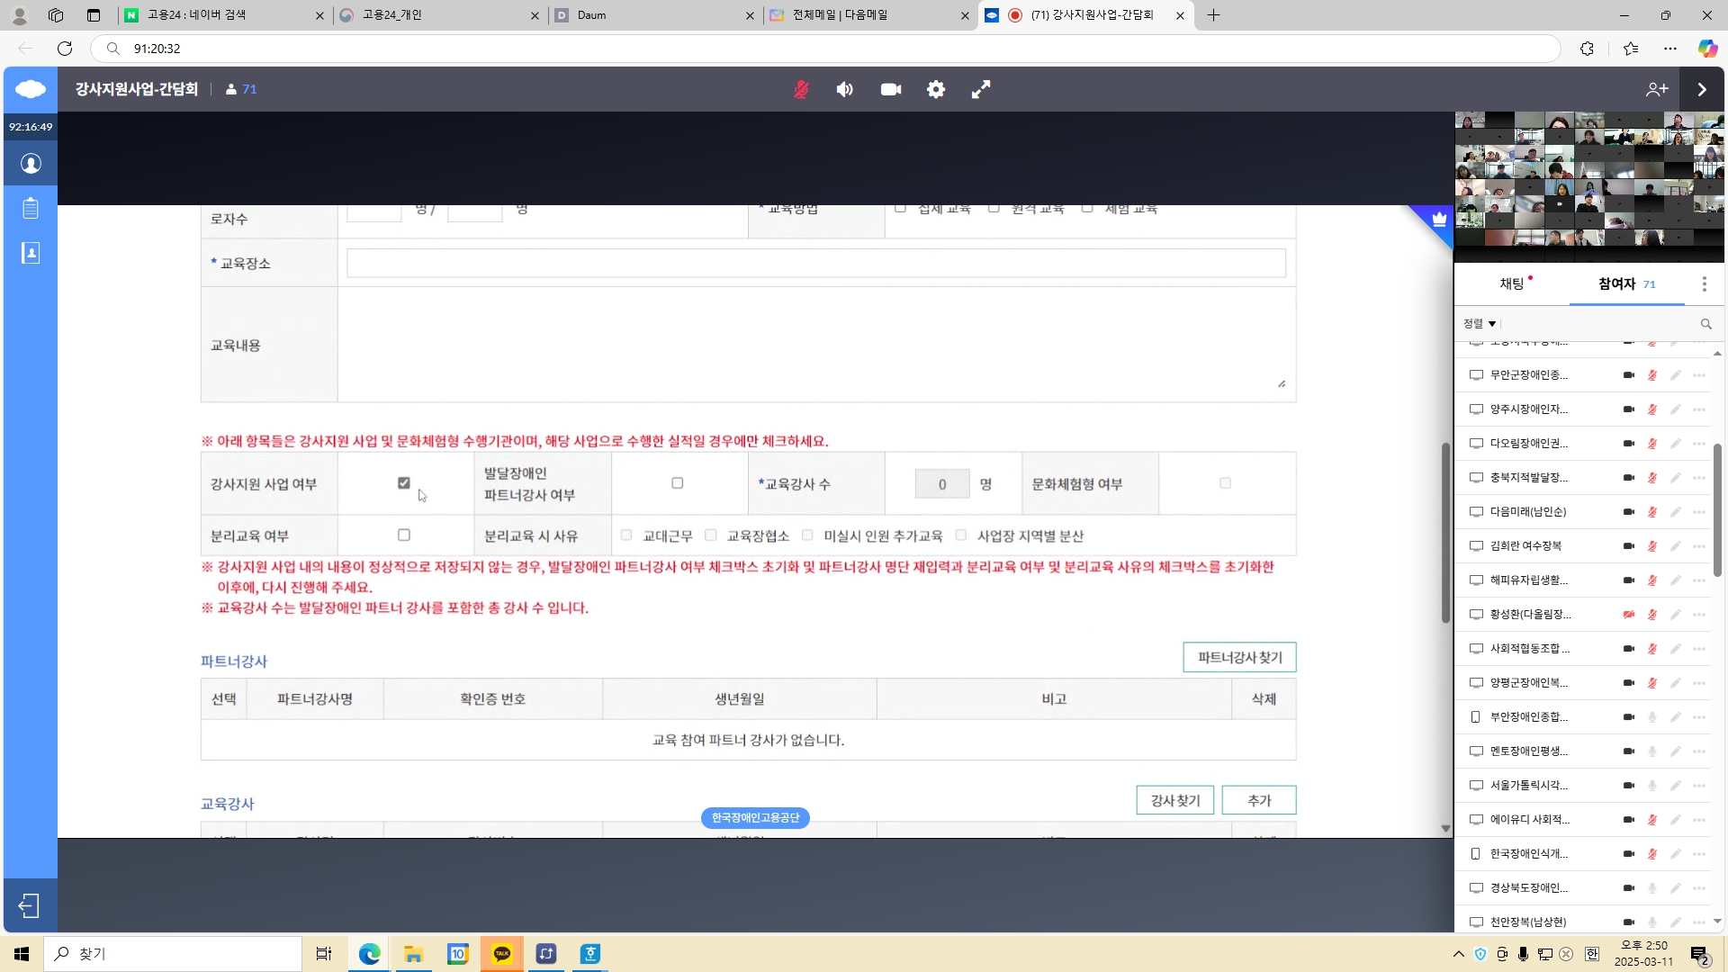Click the 교육장소 input field
Image resolution: width=1728 pixels, height=972 pixels.
point(815,264)
